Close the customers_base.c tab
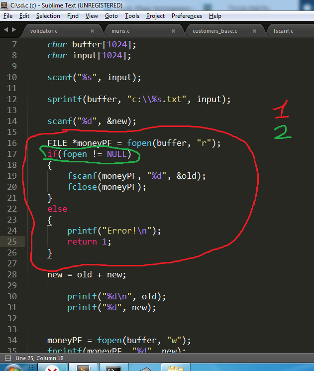 255,31
